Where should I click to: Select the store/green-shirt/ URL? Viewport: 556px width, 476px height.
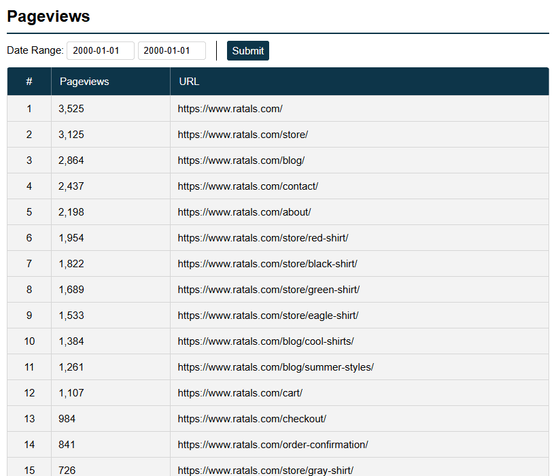tap(268, 290)
